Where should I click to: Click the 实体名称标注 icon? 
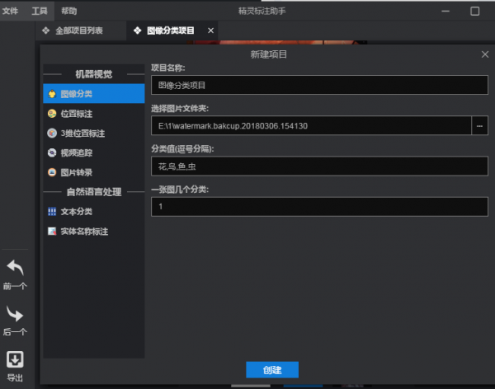pos(52,232)
